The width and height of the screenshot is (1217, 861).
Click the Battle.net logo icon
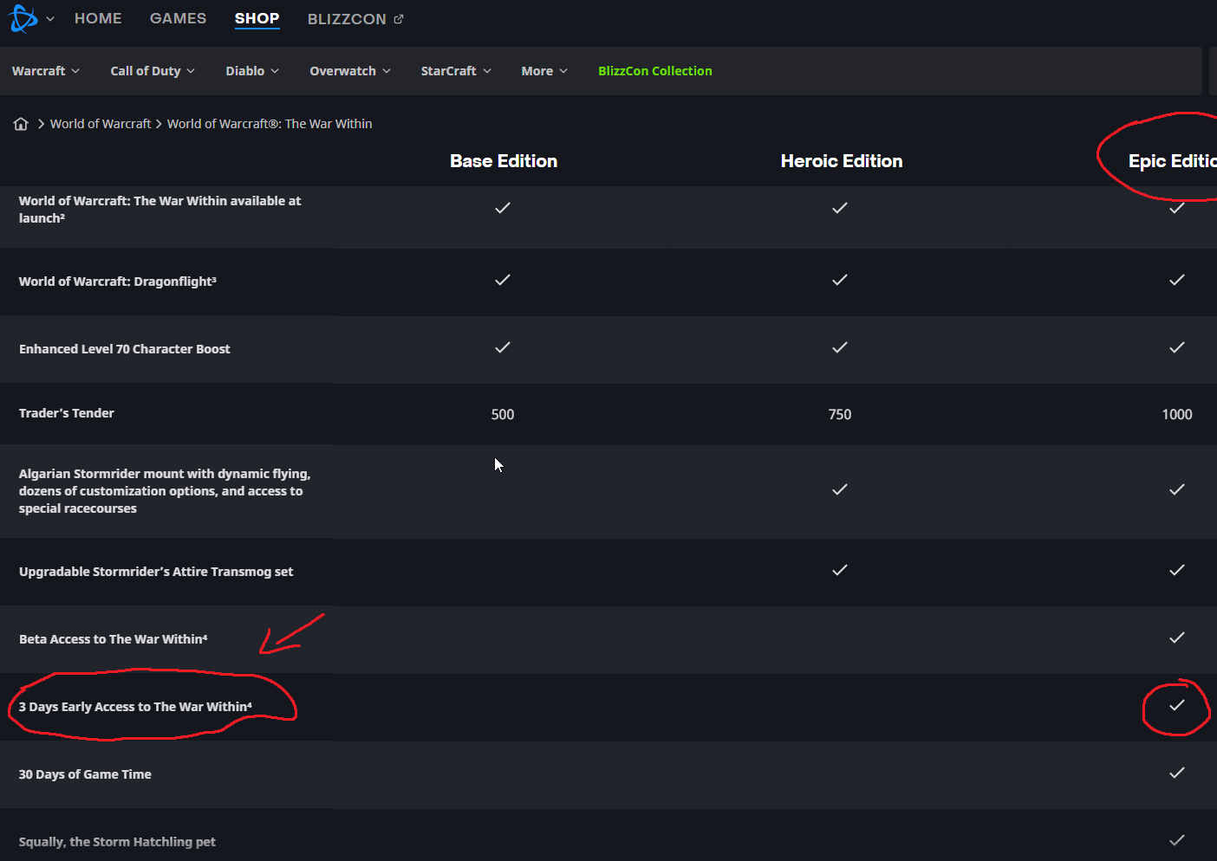pos(23,18)
